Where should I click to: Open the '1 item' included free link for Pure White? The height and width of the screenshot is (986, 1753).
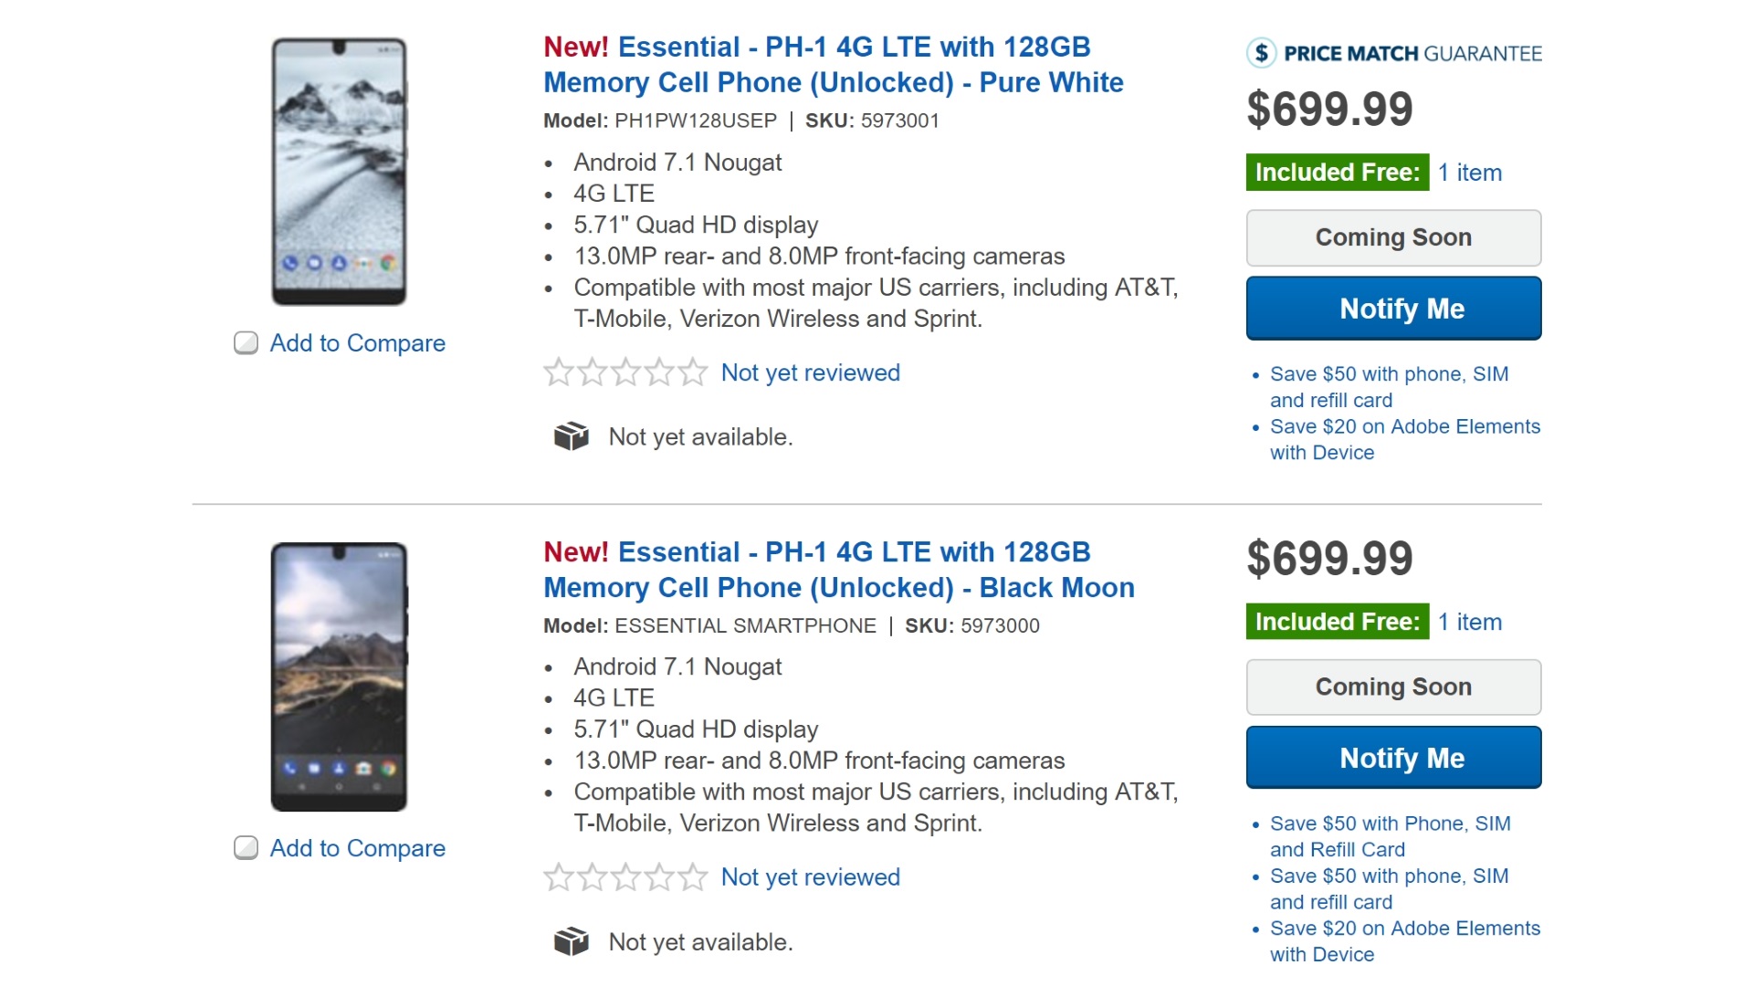point(1469,173)
